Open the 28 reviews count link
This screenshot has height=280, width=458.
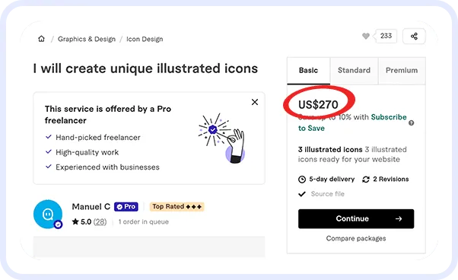point(100,222)
